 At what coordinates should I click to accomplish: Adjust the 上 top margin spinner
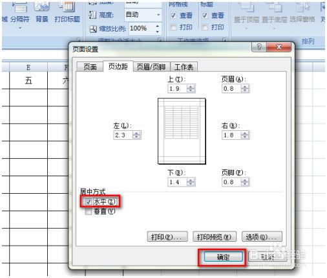(191, 88)
